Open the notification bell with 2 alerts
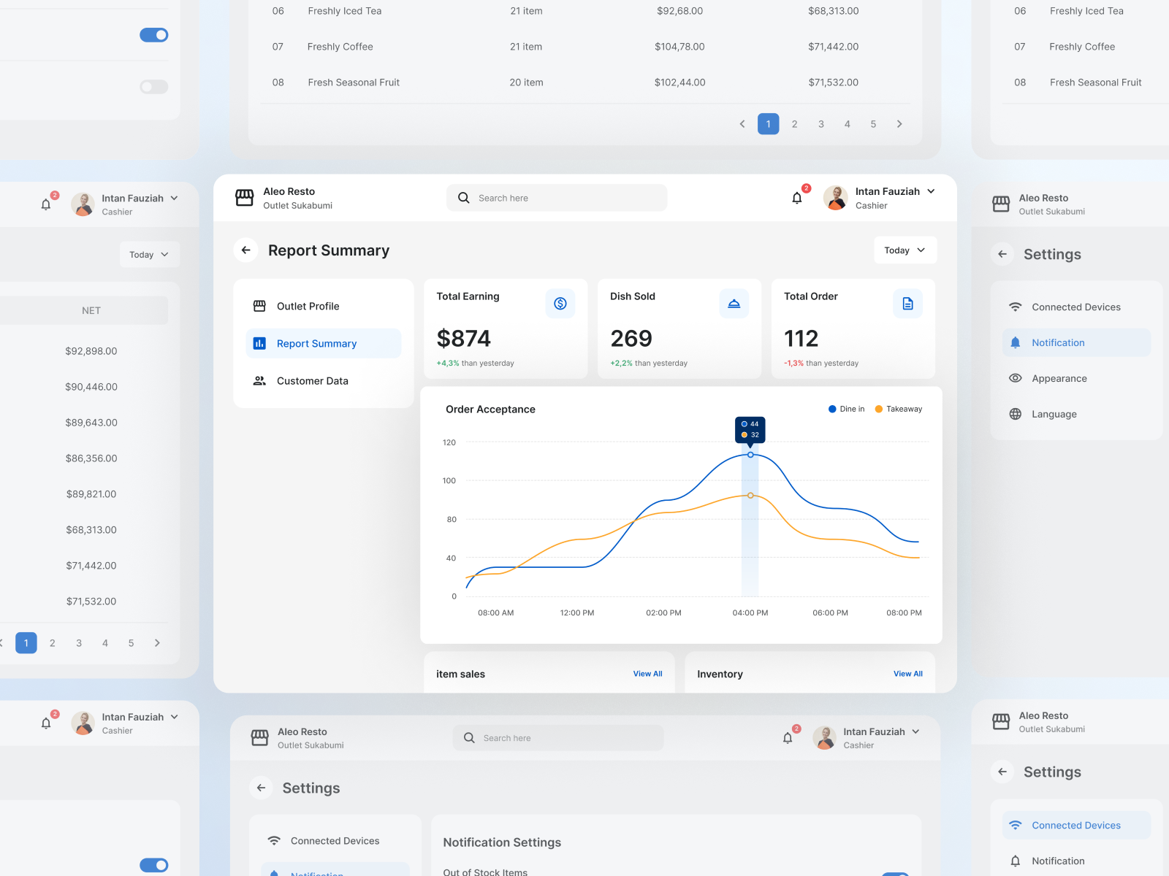This screenshot has width=1169, height=876. click(x=796, y=197)
